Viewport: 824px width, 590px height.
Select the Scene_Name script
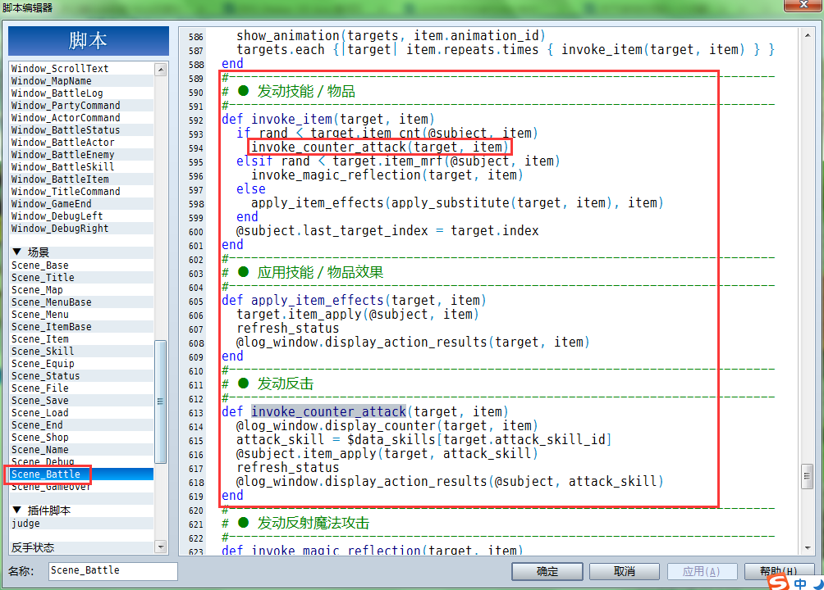[x=81, y=450]
